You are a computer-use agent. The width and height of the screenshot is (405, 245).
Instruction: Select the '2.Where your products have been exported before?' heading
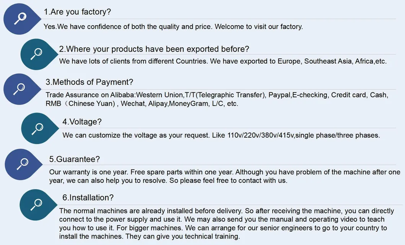point(154,49)
